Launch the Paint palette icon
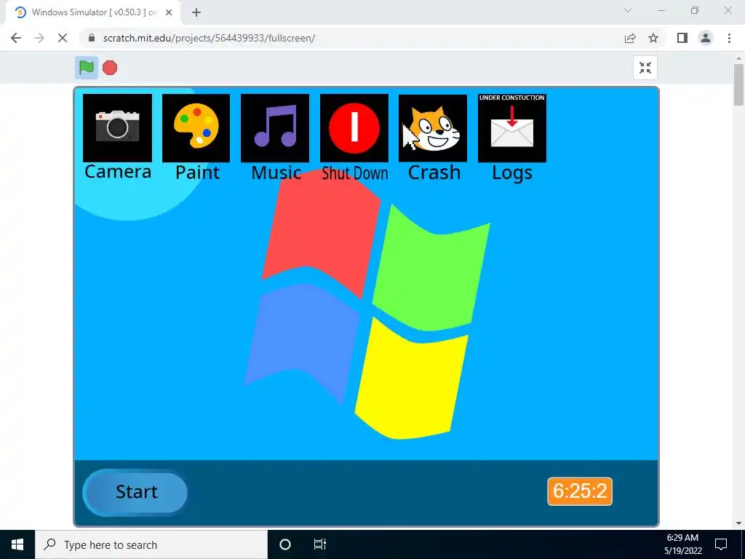This screenshot has height=559, width=745. tap(196, 128)
